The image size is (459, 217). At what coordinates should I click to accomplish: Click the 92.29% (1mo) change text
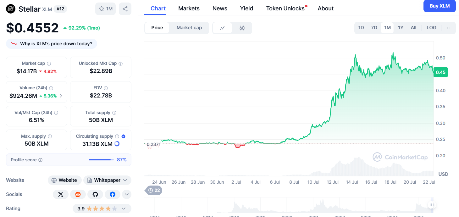tap(84, 28)
